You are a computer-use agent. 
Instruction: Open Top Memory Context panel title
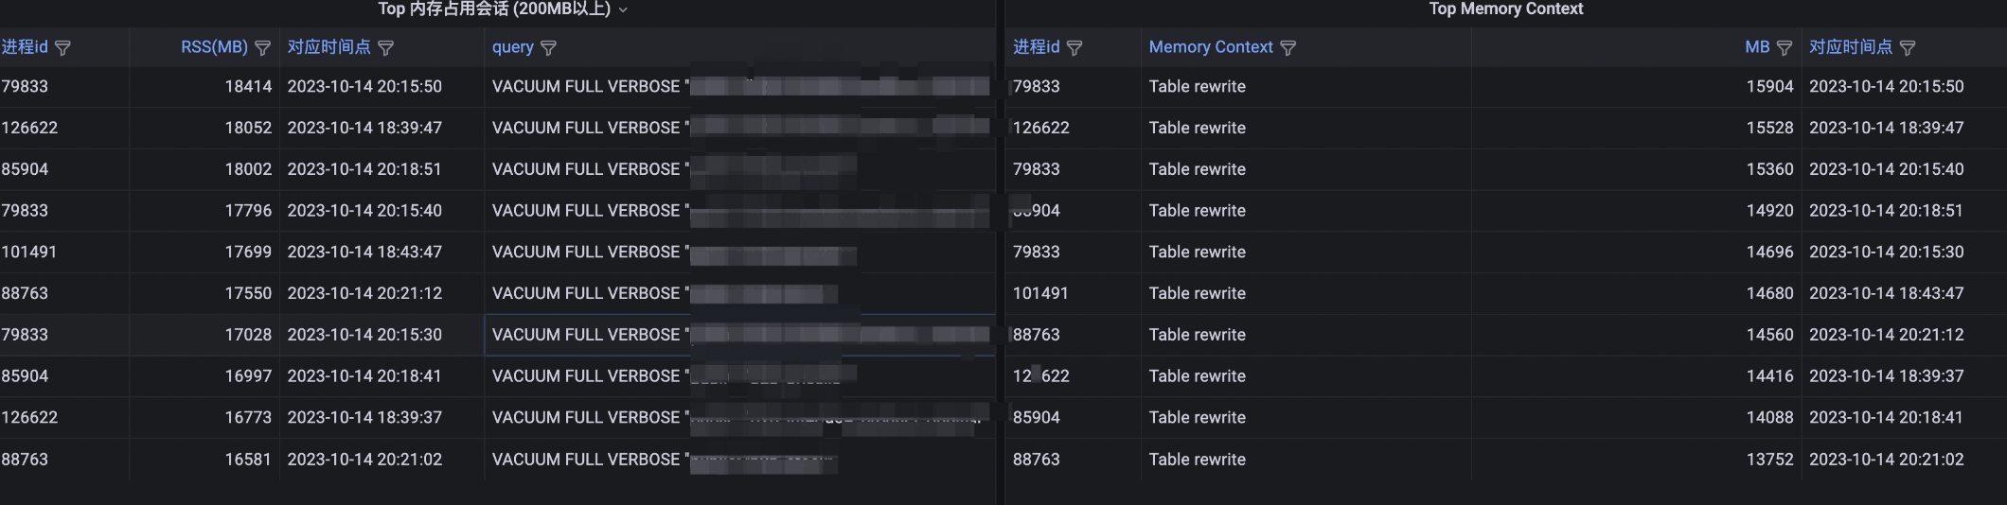point(1505,9)
